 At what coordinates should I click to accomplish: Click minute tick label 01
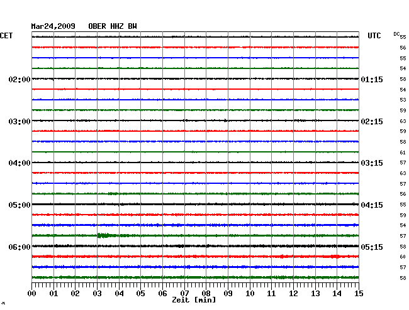53,294
